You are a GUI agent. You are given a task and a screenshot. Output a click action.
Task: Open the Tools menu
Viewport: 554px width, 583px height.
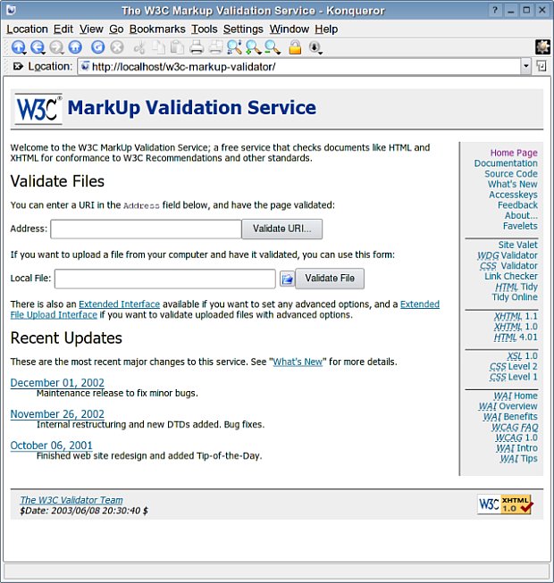point(205,29)
